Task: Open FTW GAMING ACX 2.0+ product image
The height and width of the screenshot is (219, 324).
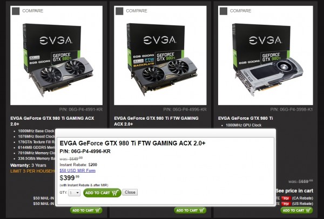Action: click(x=160, y=56)
